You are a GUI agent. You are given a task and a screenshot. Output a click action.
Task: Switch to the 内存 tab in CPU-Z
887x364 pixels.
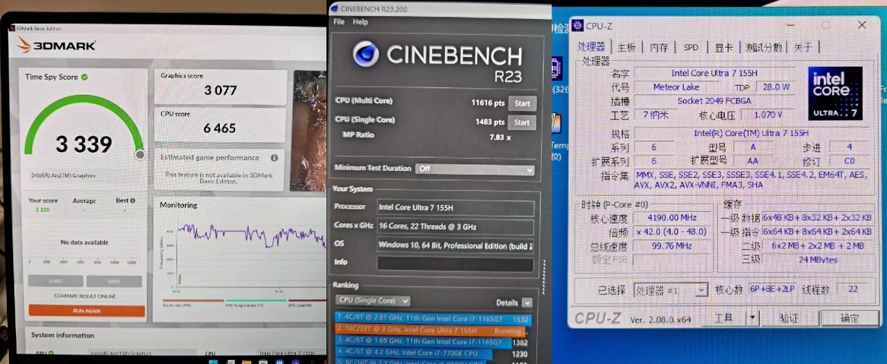click(x=659, y=47)
